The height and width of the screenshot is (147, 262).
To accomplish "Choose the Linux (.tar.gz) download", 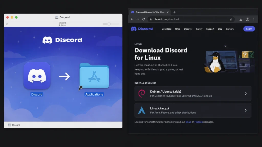I will (x=193, y=110).
